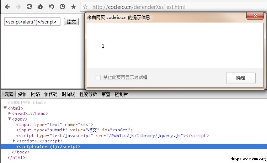Expand the head element node
Image resolution: width=267 pixels, height=163 pixels.
(x=10, y=113)
